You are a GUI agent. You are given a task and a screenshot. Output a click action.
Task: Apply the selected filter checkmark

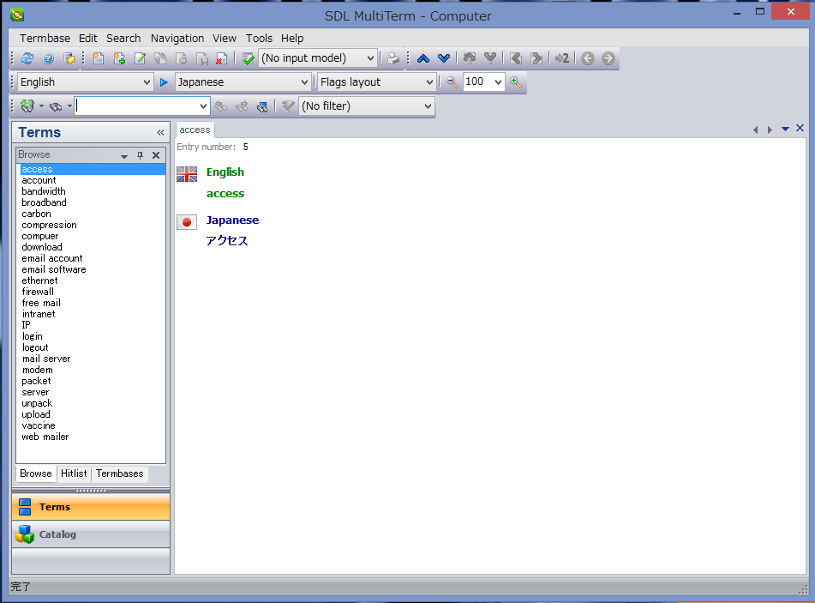(x=289, y=105)
